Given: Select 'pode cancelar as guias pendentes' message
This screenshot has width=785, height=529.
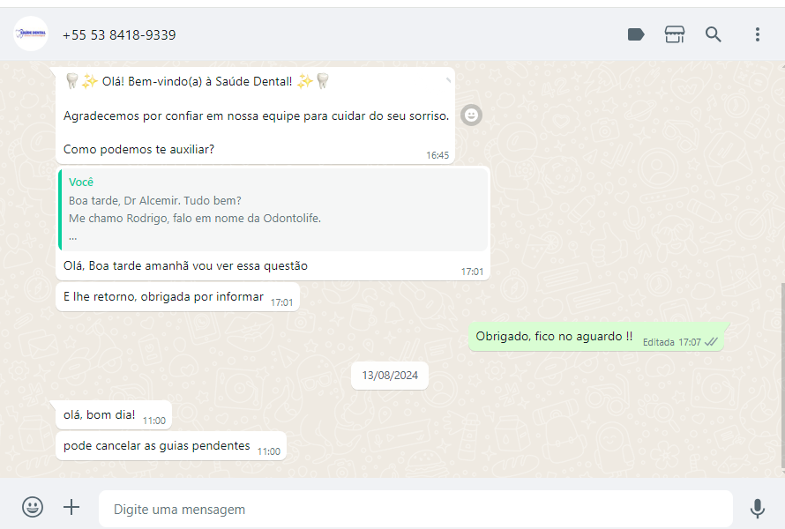Looking at the screenshot, I should coord(171,445).
